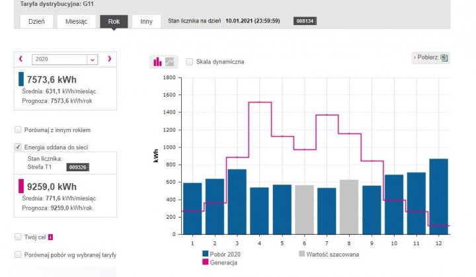Viewport: 476px width, 277px height.
Task: Click the Wartość szacowana legend marker
Action: point(303,253)
